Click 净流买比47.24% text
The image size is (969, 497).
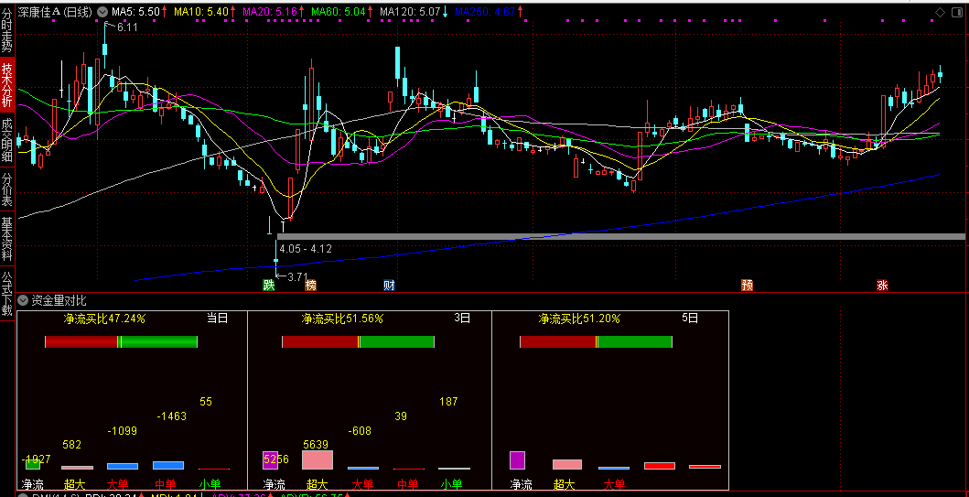click(x=104, y=319)
